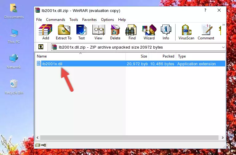
Task: Select the This PC desktop icon
Action: point(14,36)
